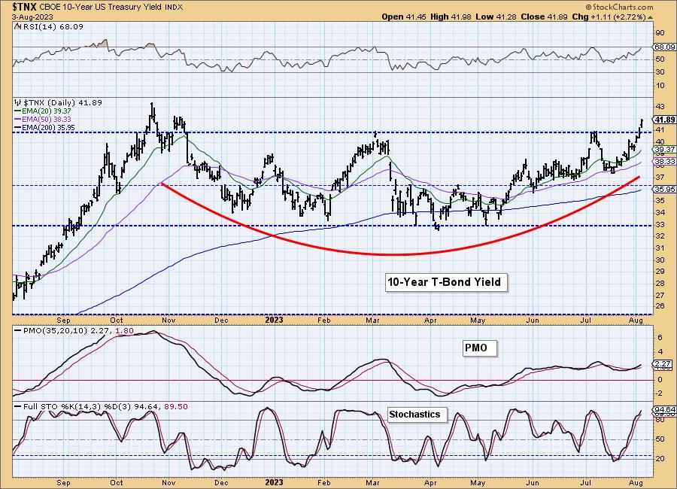Click the 'PMO(35,20,10) 2.27, 1.80' legend

pyautogui.click(x=74, y=331)
